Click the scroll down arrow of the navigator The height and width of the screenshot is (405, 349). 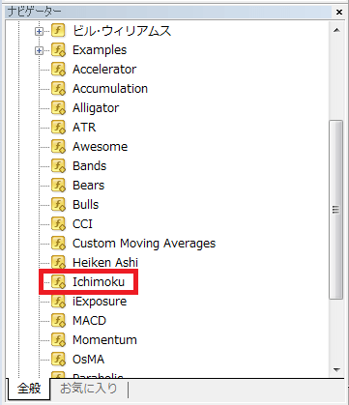pyautogui.click(x=336, y=369)
